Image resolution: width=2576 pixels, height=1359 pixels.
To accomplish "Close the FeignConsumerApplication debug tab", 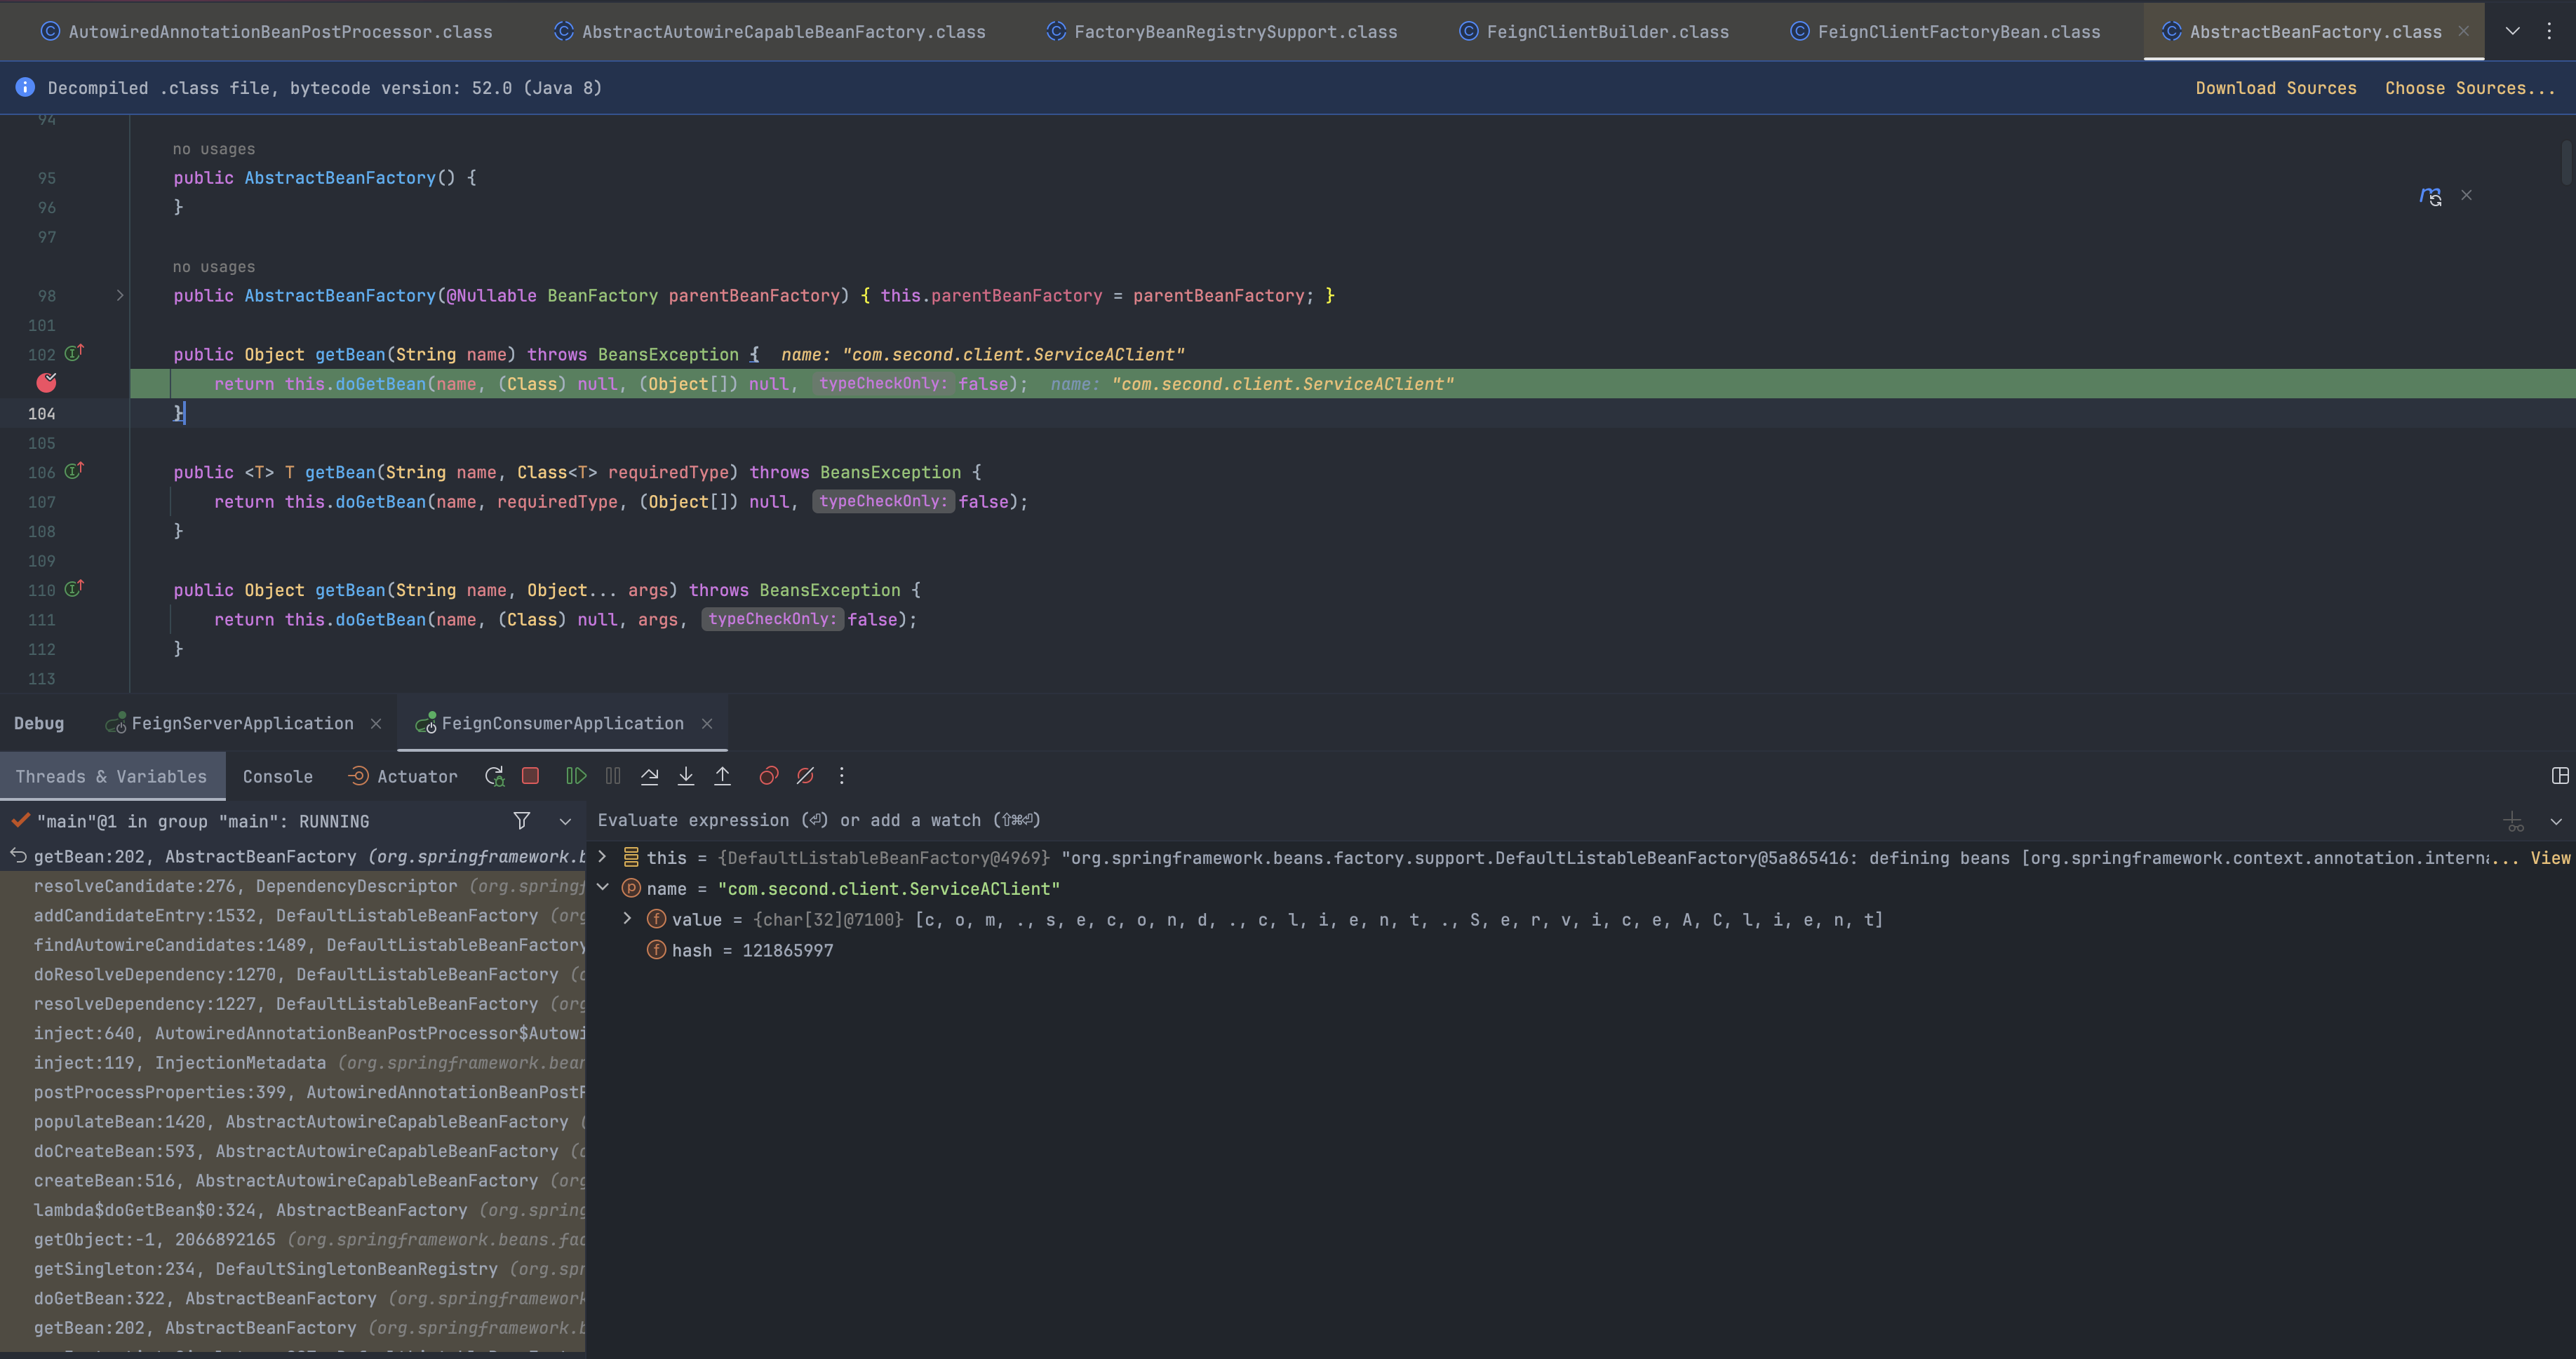I will 707,724.
